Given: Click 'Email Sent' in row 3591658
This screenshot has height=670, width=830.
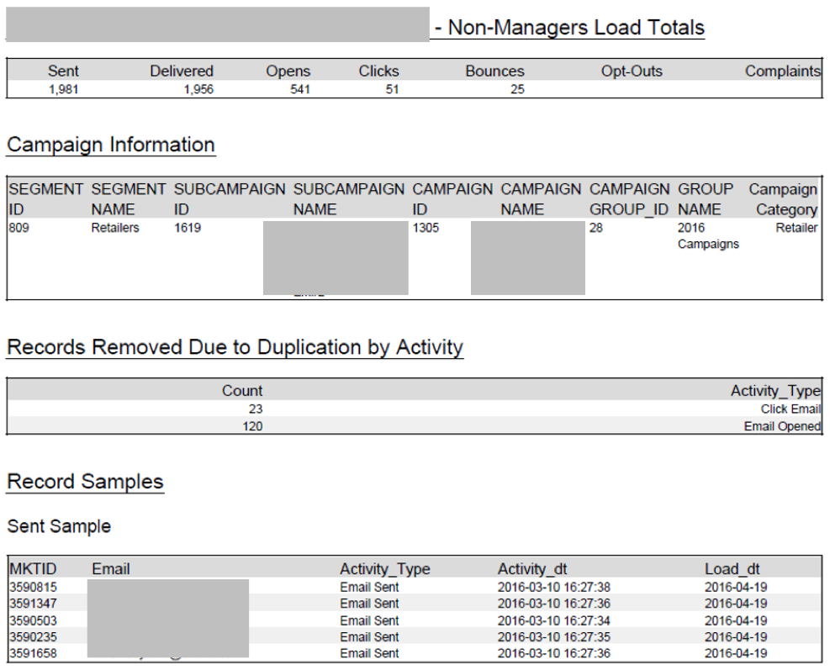Looking at the screenshot, I should pyautogui.click(x=369, y=653).
